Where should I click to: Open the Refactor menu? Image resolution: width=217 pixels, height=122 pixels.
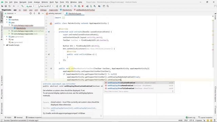click(45, 2)
